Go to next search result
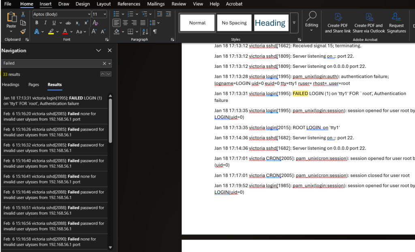Screen dimensions: 415x252 click(x=109, y=74)
